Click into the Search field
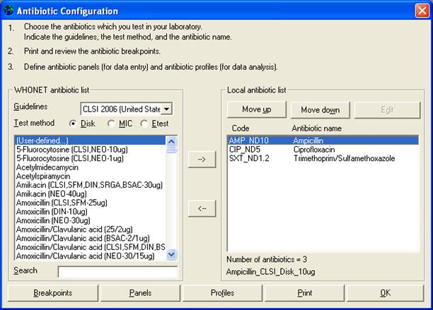 [118, 272]
